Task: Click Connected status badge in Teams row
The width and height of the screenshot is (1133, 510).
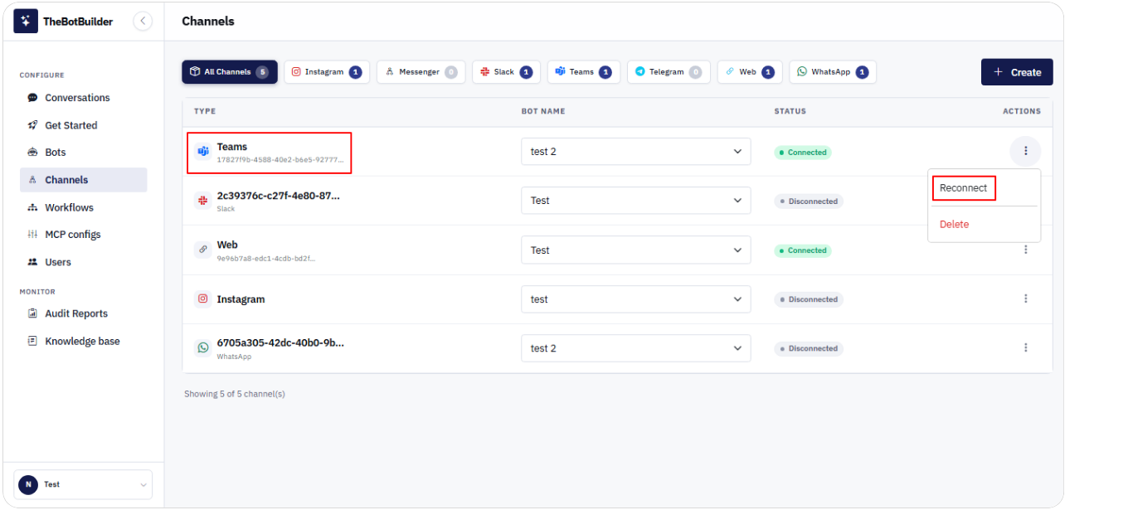Action: 803,153
